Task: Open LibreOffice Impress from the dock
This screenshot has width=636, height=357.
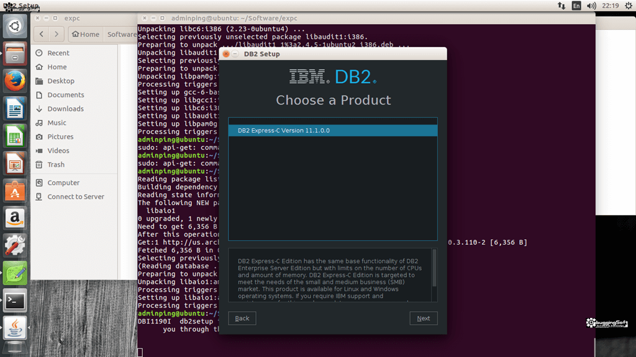Action: 15,164
